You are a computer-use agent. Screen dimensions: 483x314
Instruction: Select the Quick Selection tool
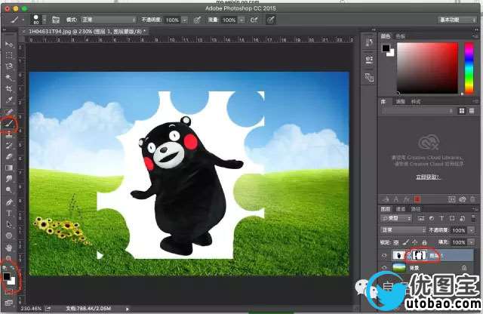click(x=9, y=77)
